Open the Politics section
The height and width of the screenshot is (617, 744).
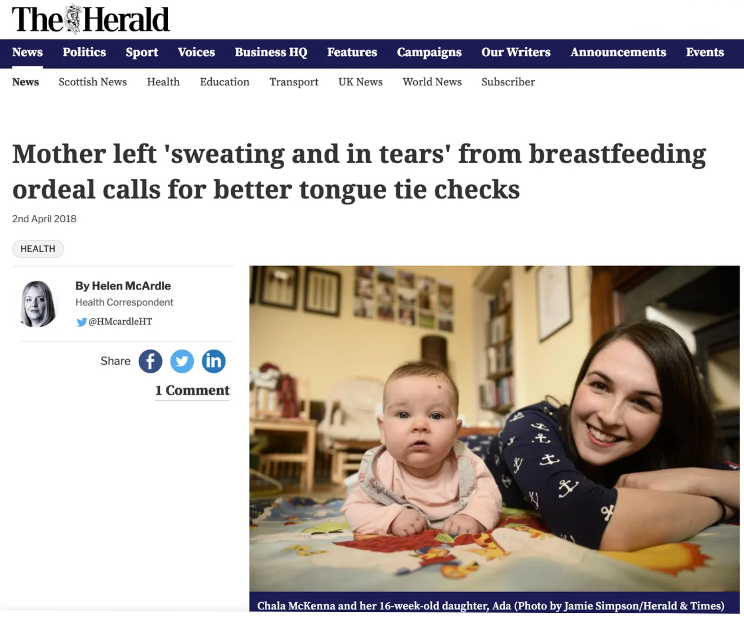pos(84,52)
